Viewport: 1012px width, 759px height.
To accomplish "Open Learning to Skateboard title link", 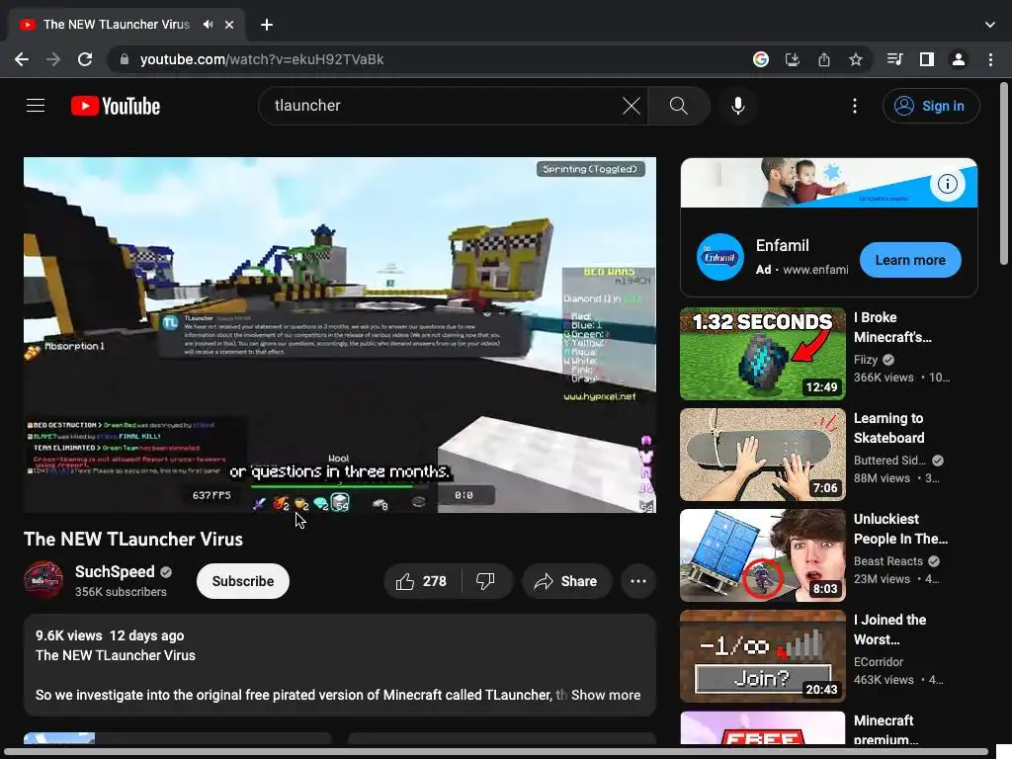I will [889, 428].
